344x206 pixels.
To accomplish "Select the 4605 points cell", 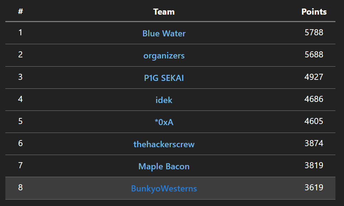I will 314,121.
